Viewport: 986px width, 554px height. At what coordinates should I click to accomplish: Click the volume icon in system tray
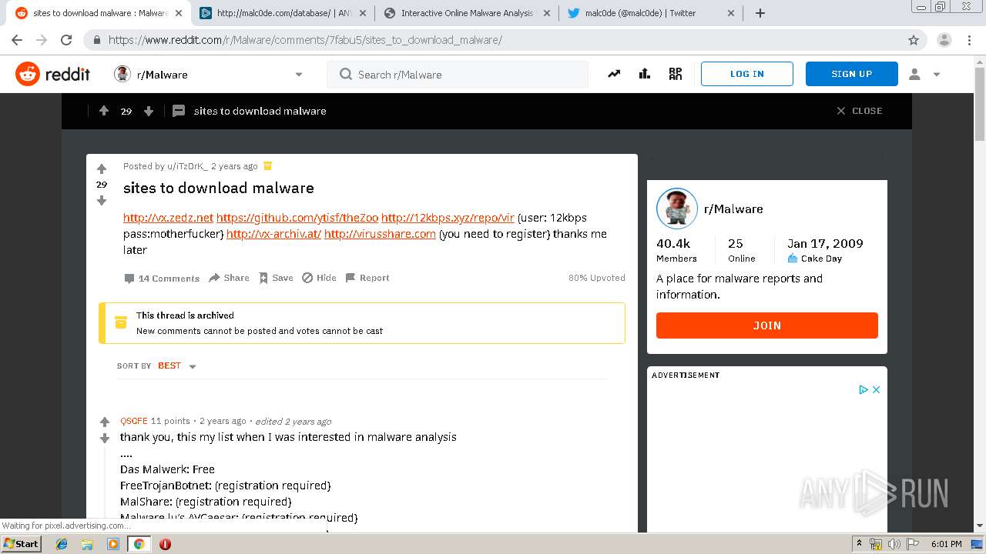(x=894, y=544)
